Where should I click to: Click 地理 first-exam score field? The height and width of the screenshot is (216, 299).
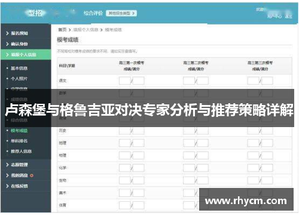click(x=125, y=143)
